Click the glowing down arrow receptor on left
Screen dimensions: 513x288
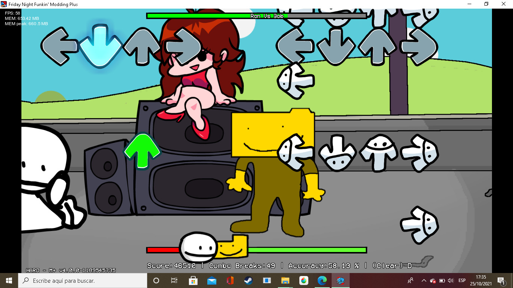pyautogui.click(x=100, y=46)
